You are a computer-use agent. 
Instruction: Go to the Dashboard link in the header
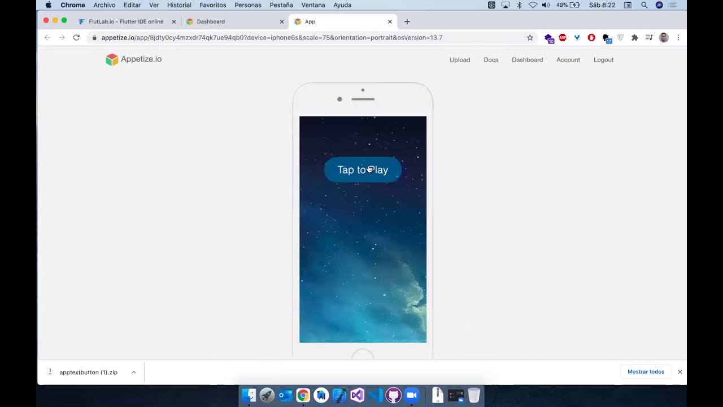coord(527,60)
